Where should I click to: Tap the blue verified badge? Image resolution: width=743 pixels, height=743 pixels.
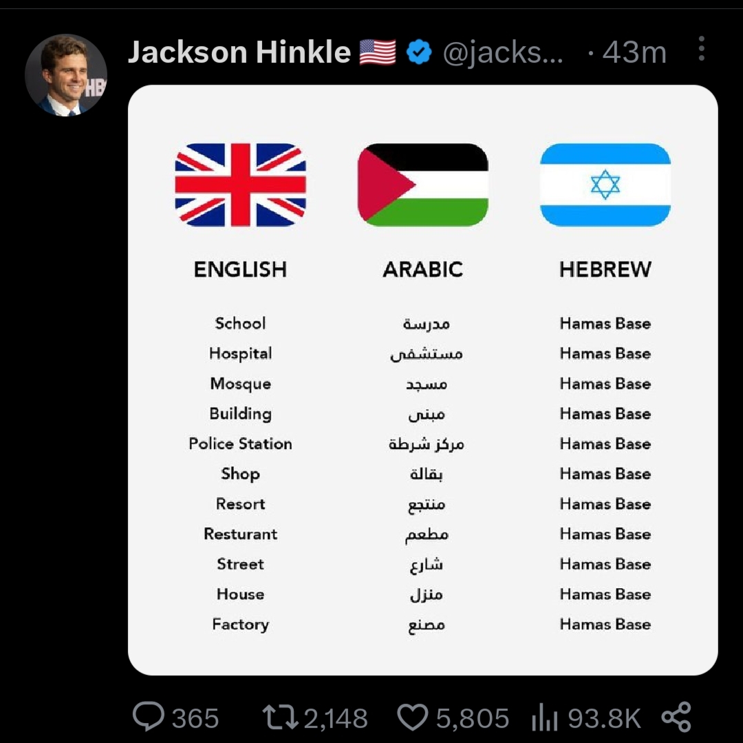419,52
